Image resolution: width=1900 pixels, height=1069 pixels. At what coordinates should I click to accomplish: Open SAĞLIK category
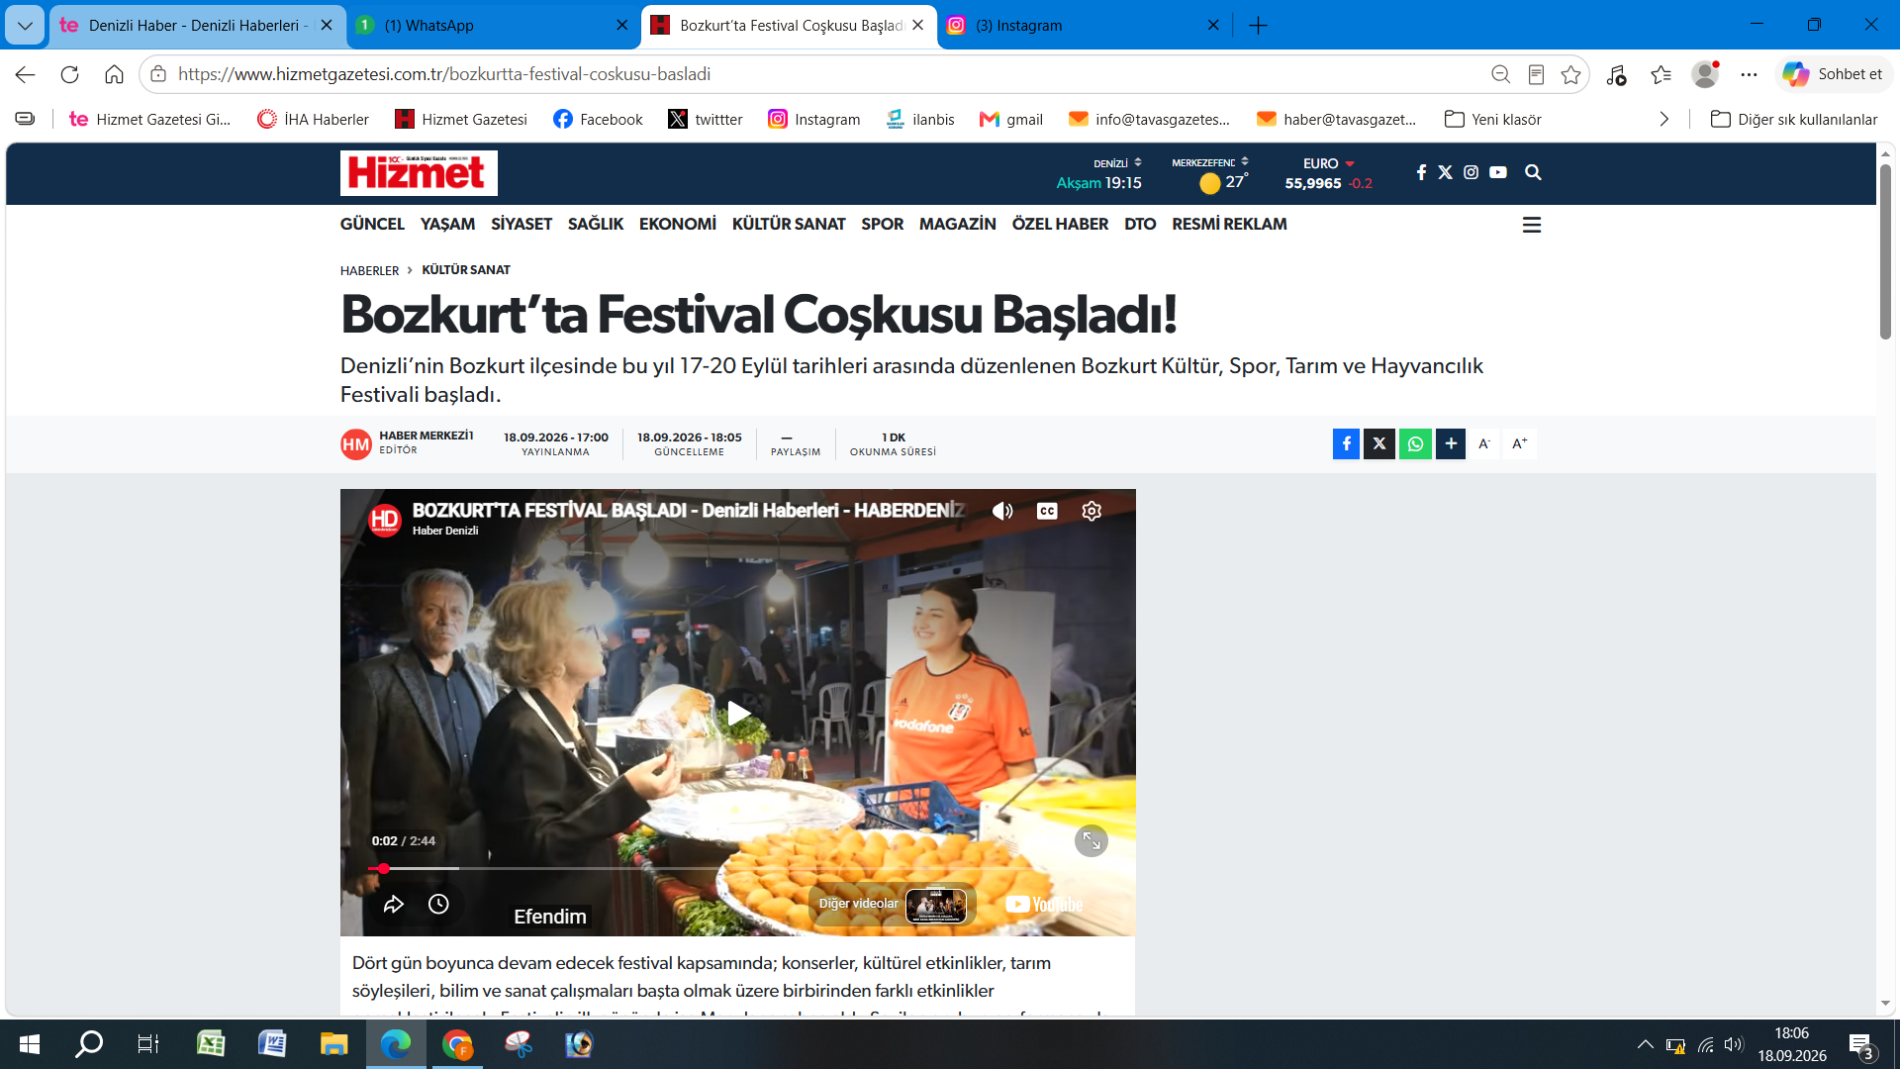tap(596, 224)
